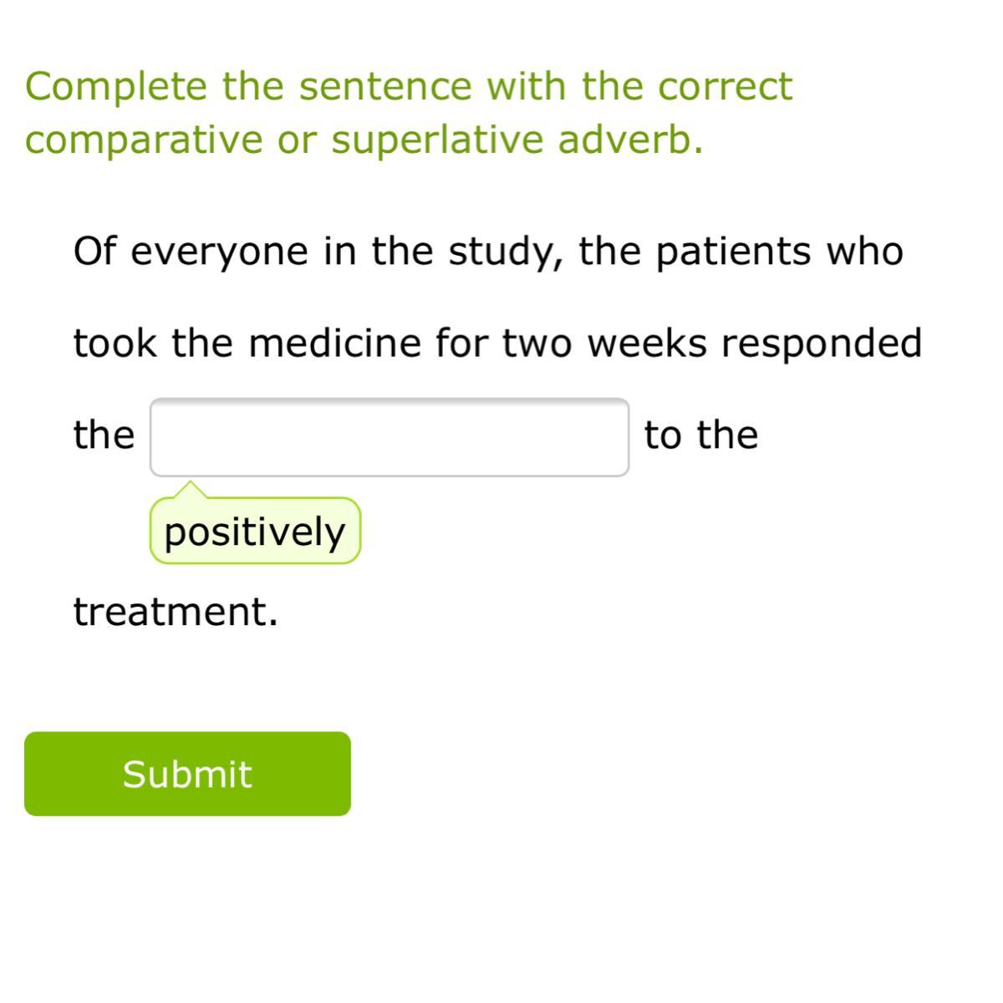The image size is (1003, 1003).
Task: Click the word 'Complete' in the instructions
Action: tap(116, 86)
